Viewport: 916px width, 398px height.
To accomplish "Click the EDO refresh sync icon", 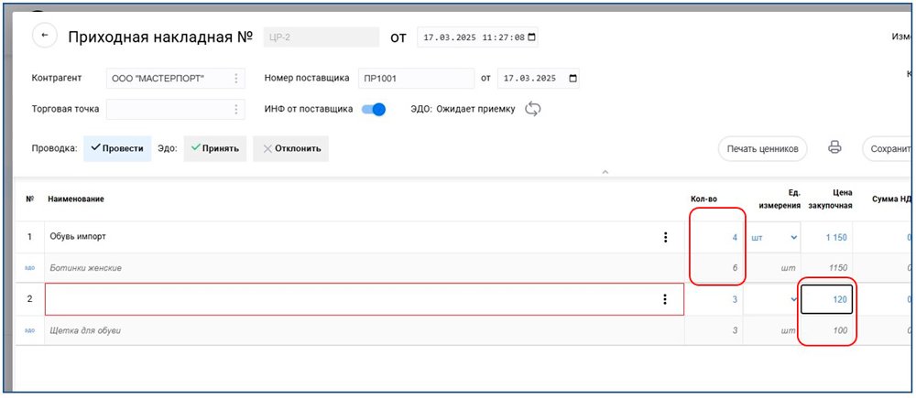I will pyautogui.click(x=533, y=109).
